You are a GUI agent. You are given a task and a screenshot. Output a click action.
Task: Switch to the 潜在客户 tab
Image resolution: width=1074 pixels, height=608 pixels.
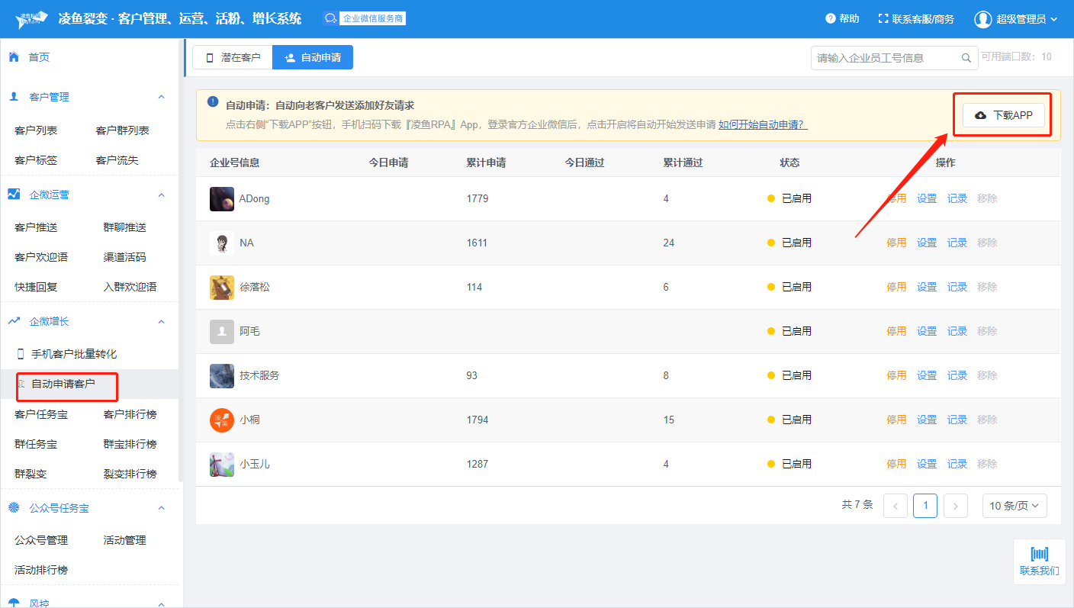[x=233, y=57]
